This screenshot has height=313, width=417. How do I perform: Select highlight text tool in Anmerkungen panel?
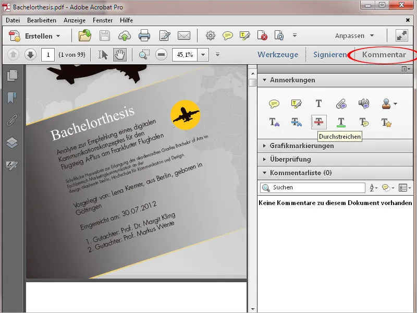click(296, 103)
